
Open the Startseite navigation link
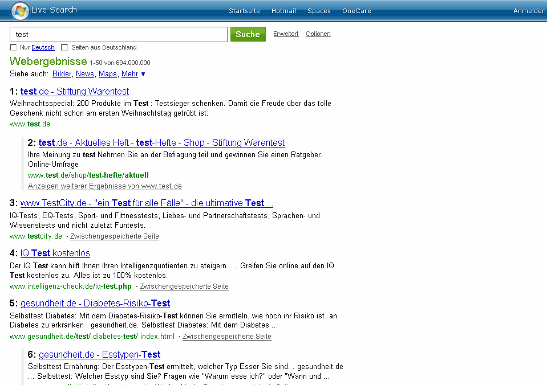pos(244,11)
